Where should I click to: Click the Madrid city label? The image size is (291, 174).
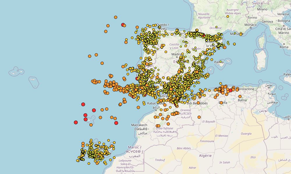tap(176, 54)
